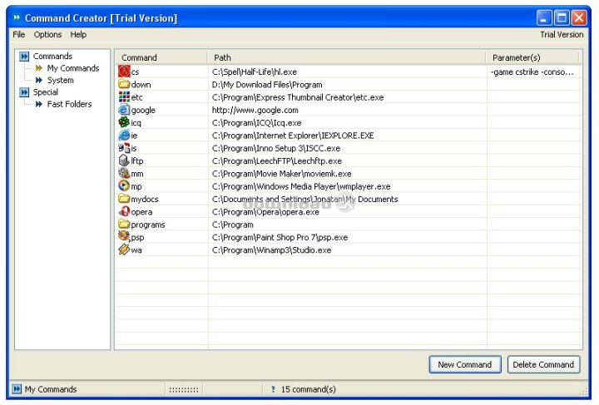This screenshot has height=405, width=599.
Task: Click the status bar progress dots panel
Action: 184,389
